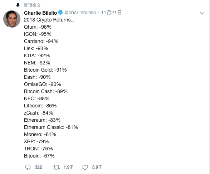Image resolution: width=210 pixels, height=174 pixels.
Task: Visit the @charliebilello handle link
Action: [x=80, y=13]
